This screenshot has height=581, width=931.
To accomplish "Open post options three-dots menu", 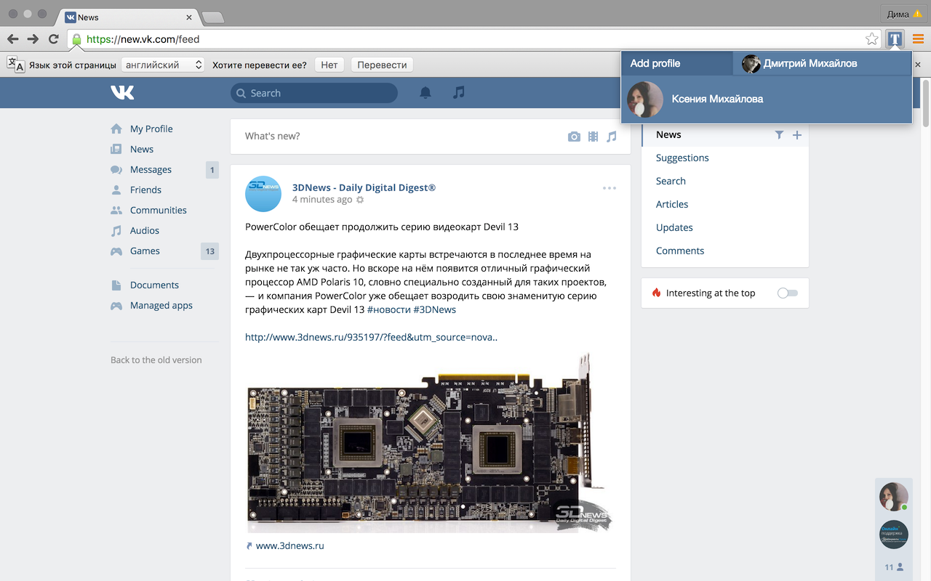I will pos(610,188).
